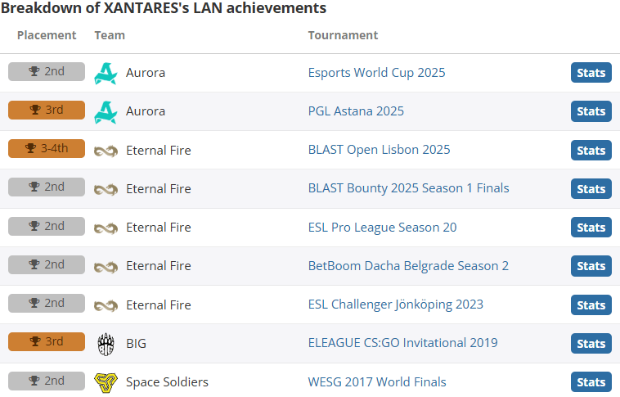The height and width of the screenshot is (397, 620).
Task: View Stats for Esports World Cup 2025
Action: [591, 73]
